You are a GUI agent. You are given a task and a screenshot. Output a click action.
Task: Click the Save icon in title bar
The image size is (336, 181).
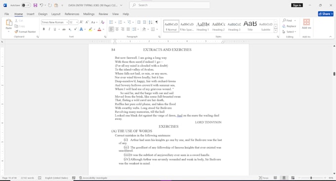click(36, 5)
